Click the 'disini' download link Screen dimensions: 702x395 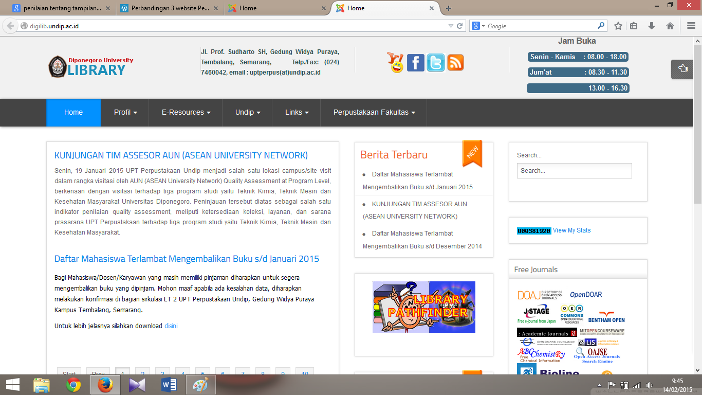(x=171, y=326)
